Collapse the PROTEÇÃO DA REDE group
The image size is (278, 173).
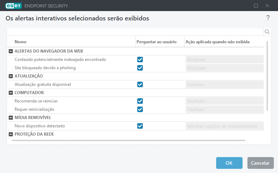[11, 134]
